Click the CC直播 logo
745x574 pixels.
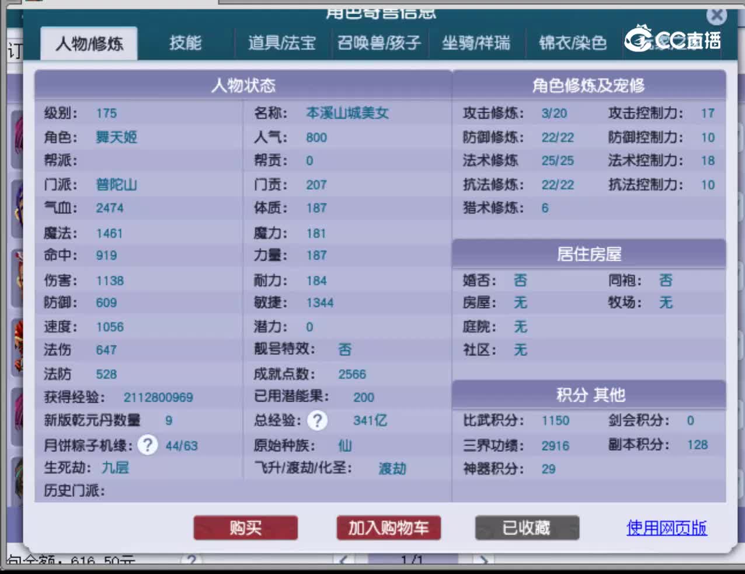coord(673,40)
